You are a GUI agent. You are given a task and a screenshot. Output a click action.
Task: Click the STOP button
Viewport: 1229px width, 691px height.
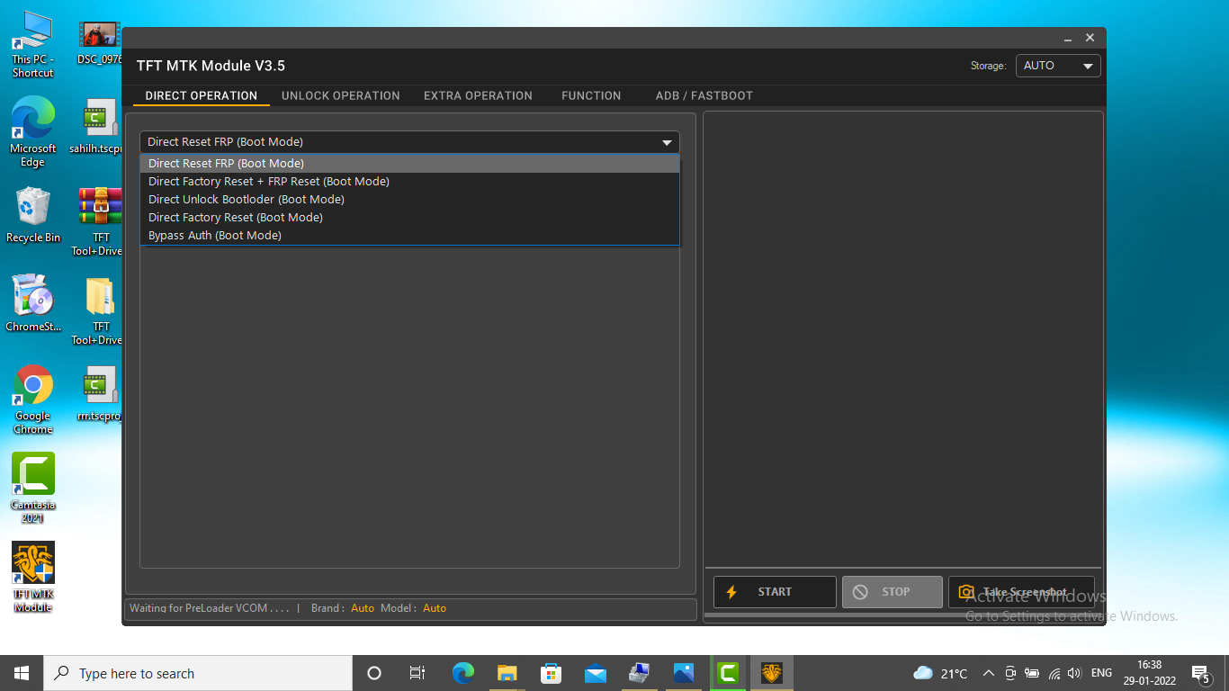click(x=893, y=592)
